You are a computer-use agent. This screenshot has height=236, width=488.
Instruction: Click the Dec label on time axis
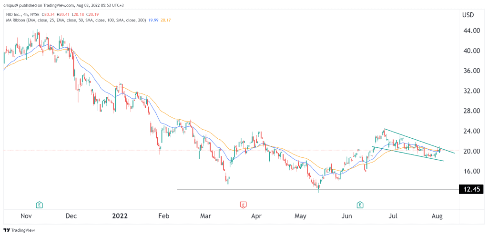point(71,216)
